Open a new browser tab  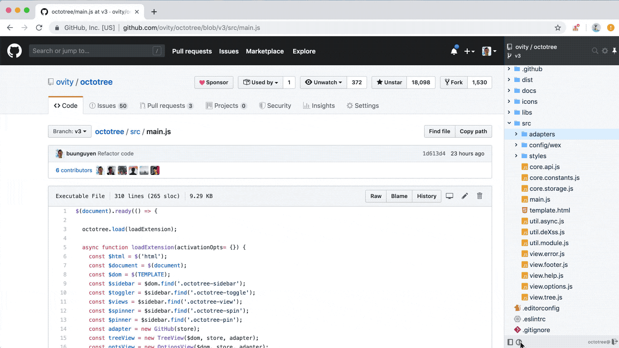pos(154,12)
